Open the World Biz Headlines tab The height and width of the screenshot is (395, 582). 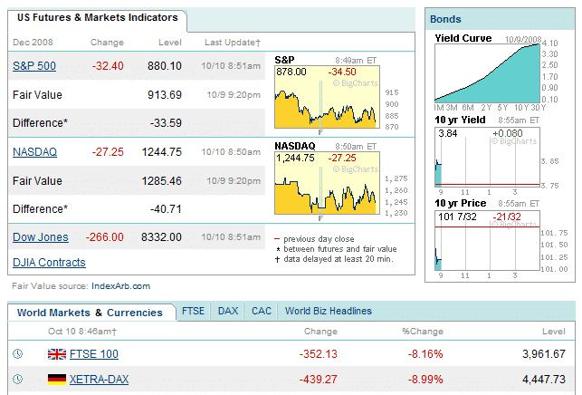329,311
